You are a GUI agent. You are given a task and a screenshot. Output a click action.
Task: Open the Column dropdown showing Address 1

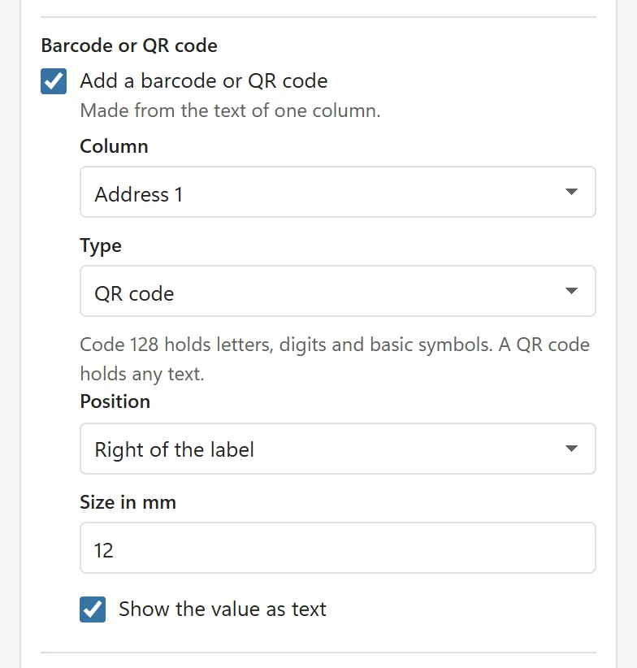(x=338, y=192)
